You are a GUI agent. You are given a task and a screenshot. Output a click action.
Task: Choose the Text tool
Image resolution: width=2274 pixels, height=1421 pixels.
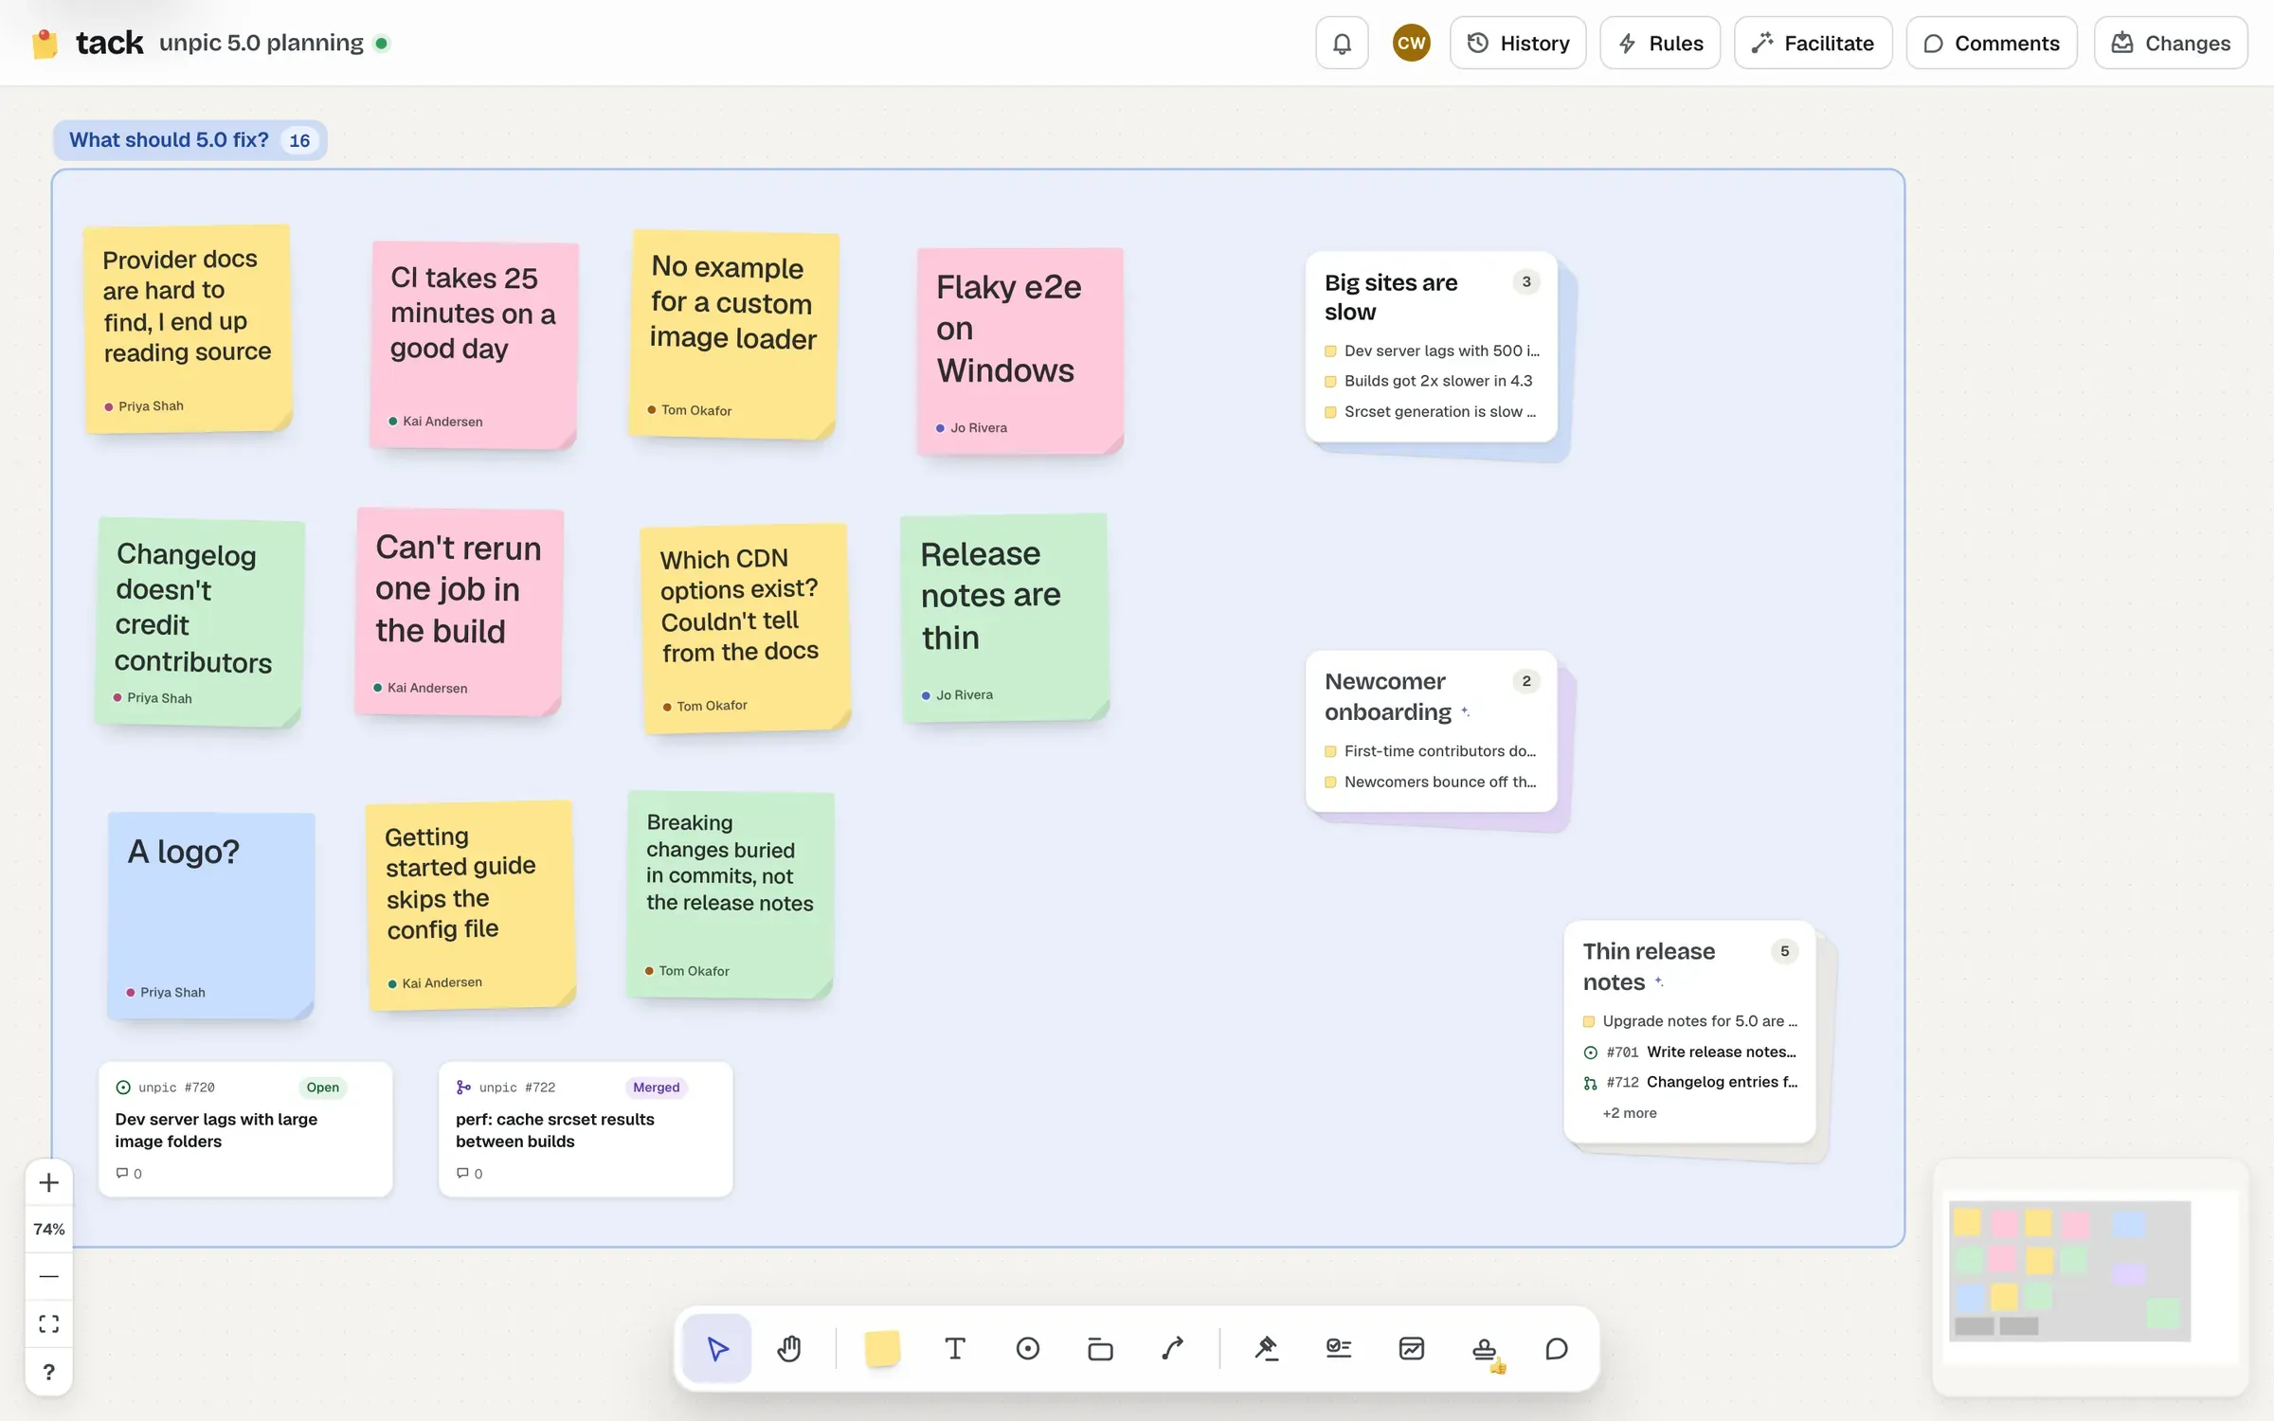coord(955,1348)
